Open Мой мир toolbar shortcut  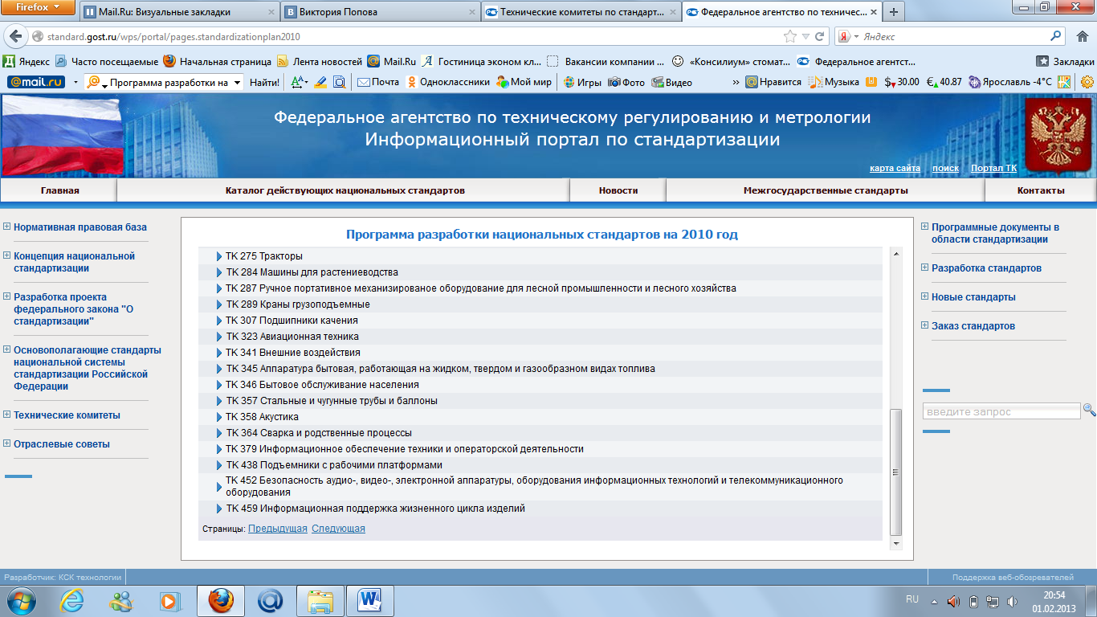(x=524, y=82)
